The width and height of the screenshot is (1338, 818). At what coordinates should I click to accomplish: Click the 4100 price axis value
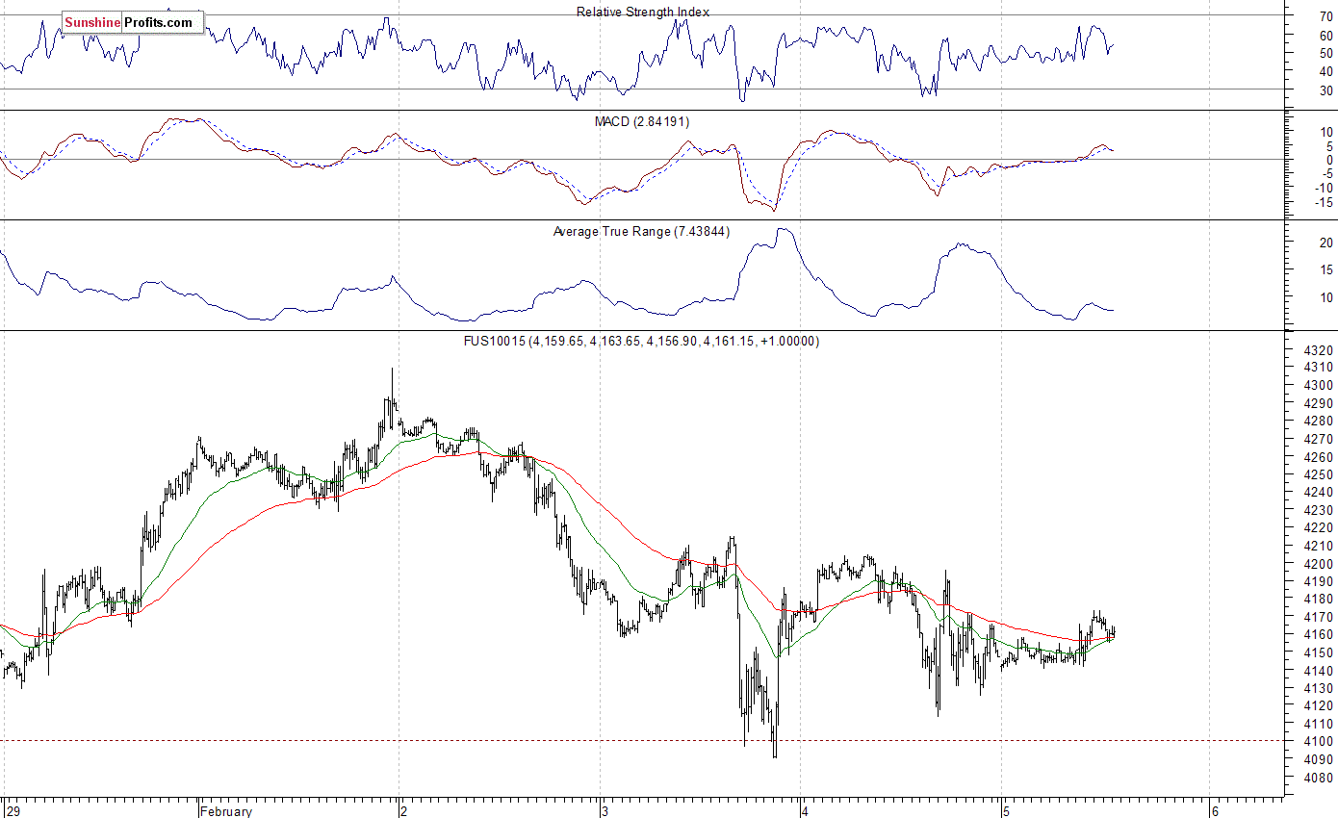point(1319,742)
